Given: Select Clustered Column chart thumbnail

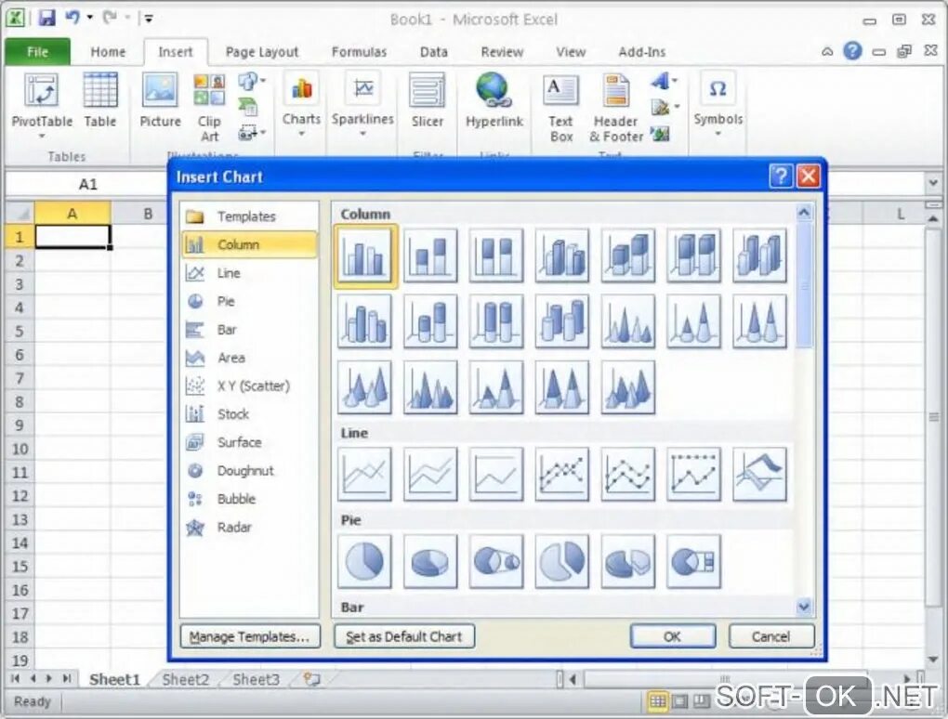Looking at the screenshot, I should [364, 255].
